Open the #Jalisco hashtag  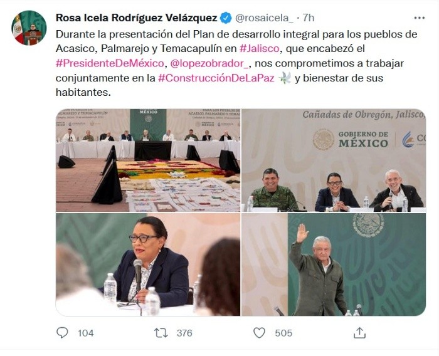coord(260,49)
